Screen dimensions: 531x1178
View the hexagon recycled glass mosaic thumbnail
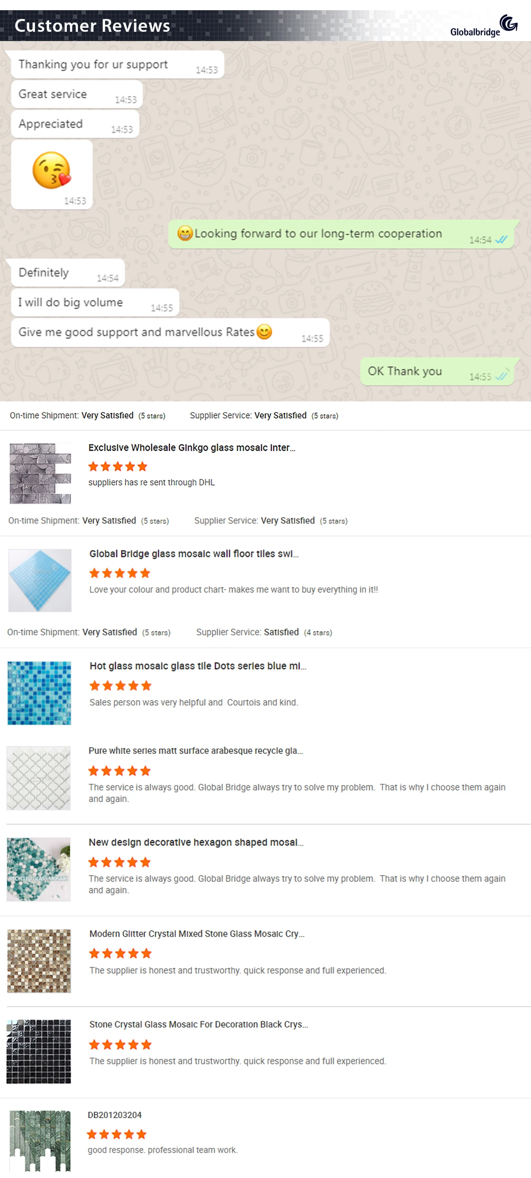click(x=39, y=869)
